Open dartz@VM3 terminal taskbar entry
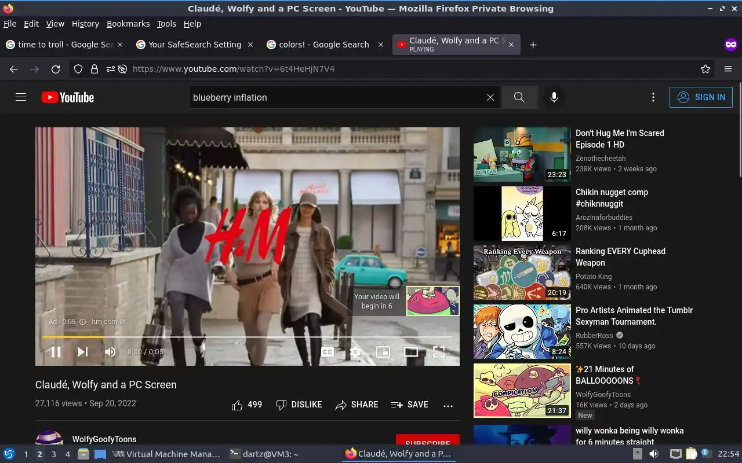 coord(264,454)
